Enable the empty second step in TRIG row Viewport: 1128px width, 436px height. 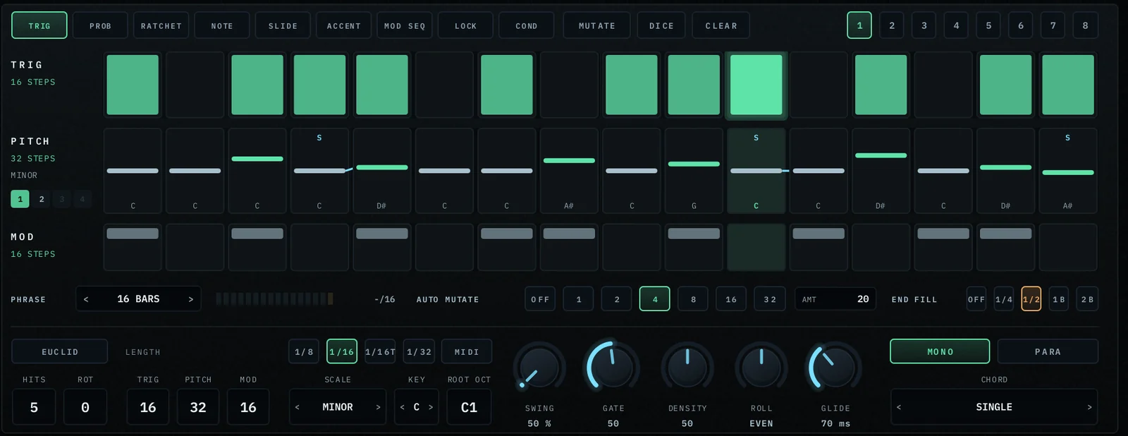[x=195, y=85]
